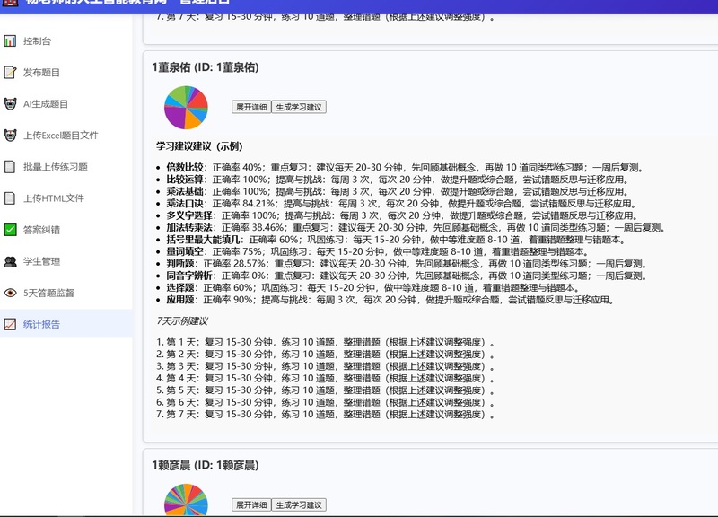This screenshot has height=517, width=718.
Task: Click the 同音字辨析 0% line
Action: [407, 276]
